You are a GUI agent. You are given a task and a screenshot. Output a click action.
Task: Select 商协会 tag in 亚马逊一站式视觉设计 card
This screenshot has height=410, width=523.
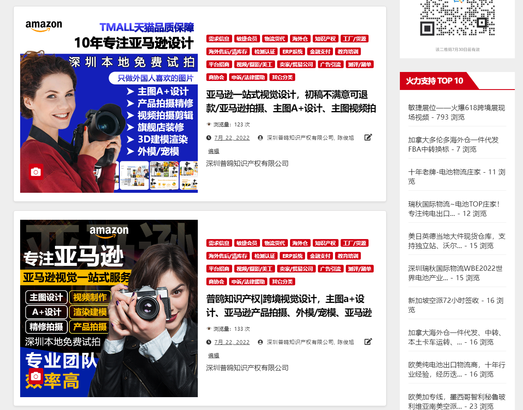point(217,77)
